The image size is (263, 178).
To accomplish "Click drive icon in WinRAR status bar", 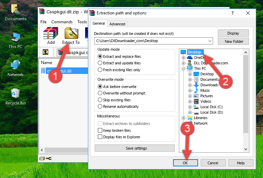I will 42,158.
